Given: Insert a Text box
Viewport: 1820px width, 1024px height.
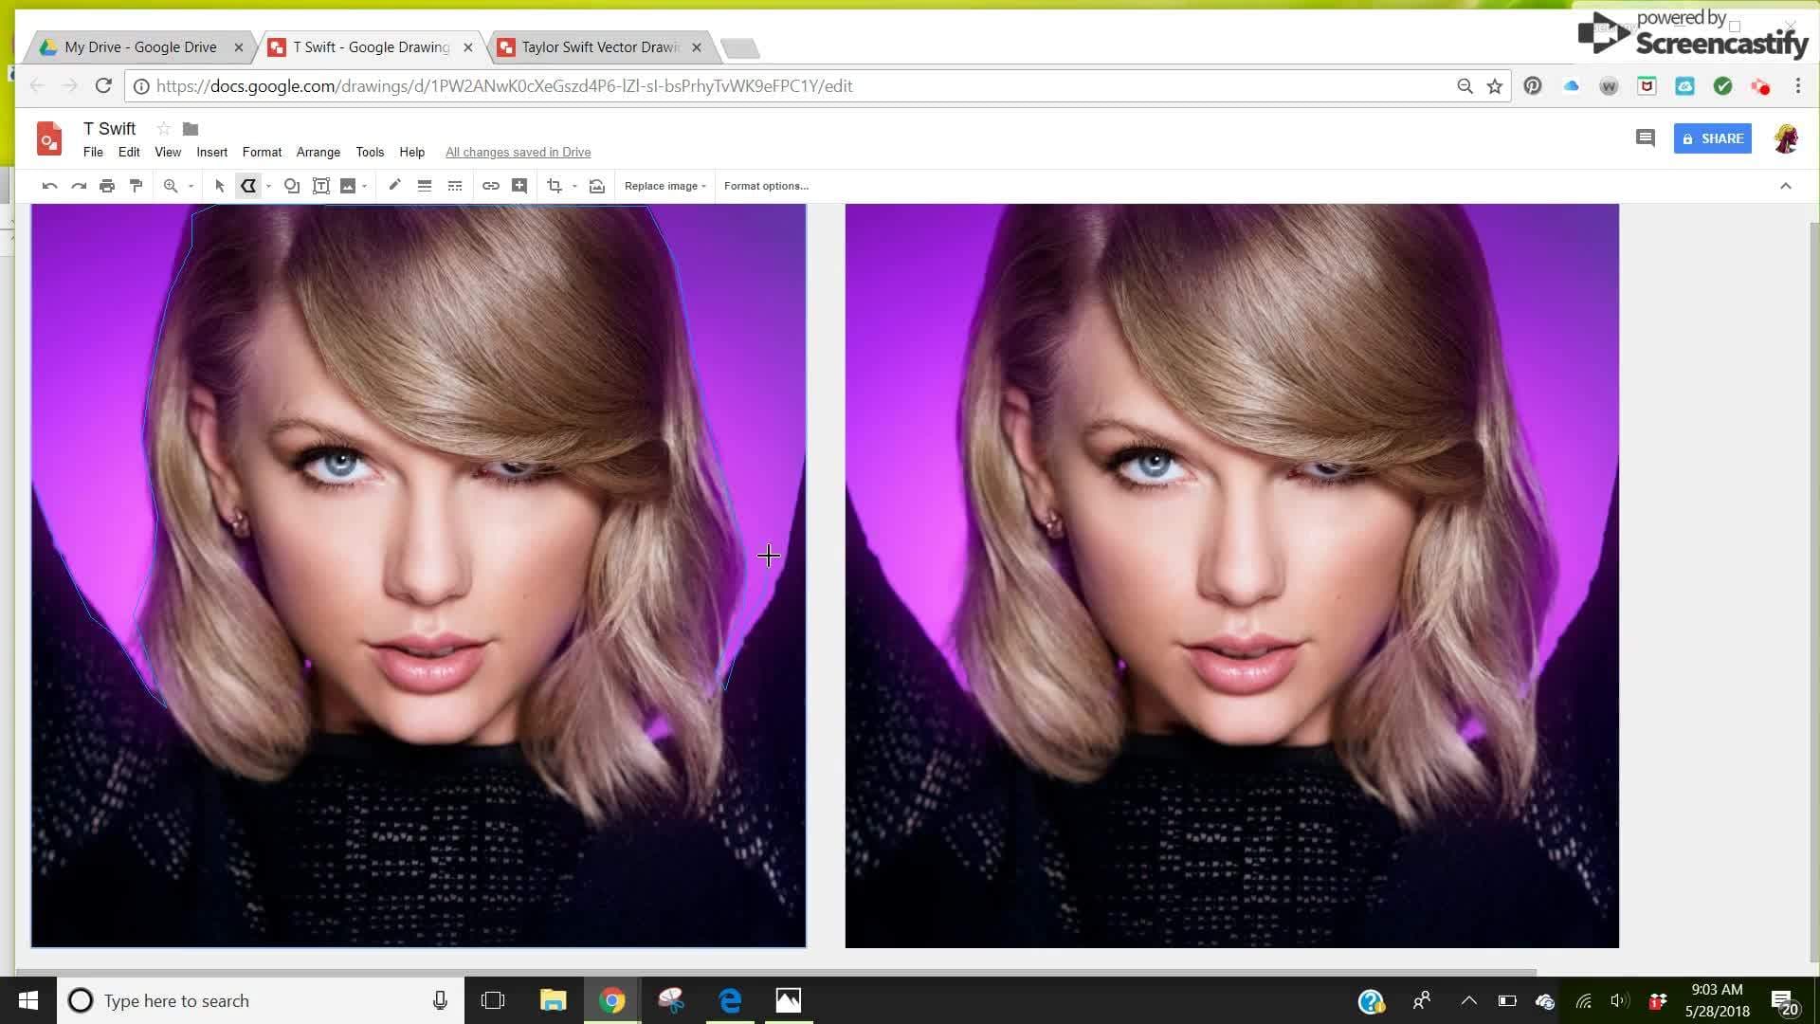Looking at the screenshot, I should coord(321,185).
